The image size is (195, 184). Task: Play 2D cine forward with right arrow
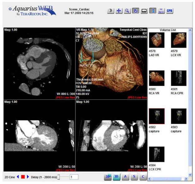[28, 177]
